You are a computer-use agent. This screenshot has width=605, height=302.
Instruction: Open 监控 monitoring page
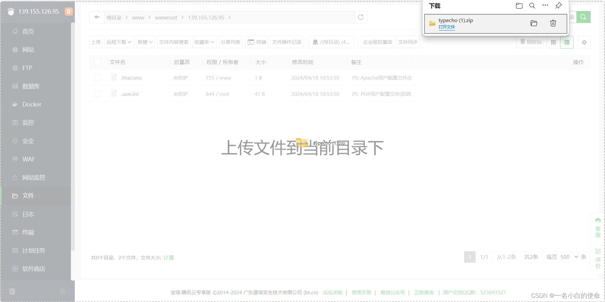(x=28, y=123)
